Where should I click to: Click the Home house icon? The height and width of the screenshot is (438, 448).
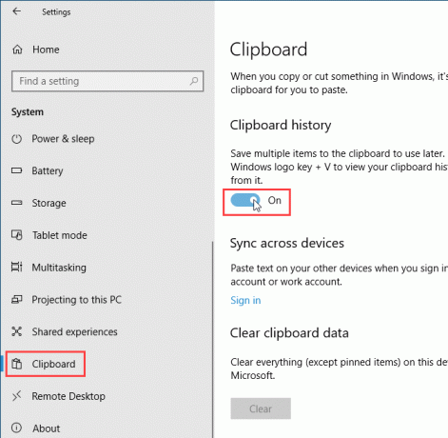pyautogui.click(x=17, y=50)
